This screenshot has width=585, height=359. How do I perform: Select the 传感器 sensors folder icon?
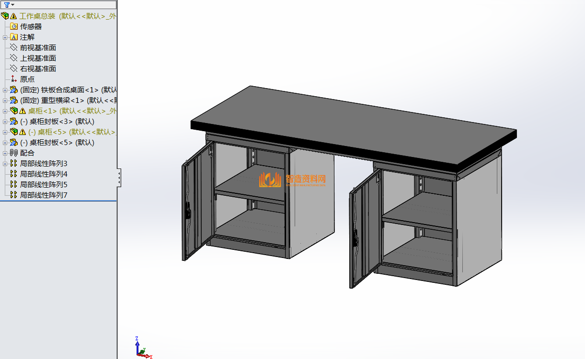click(x=14, y=26)
